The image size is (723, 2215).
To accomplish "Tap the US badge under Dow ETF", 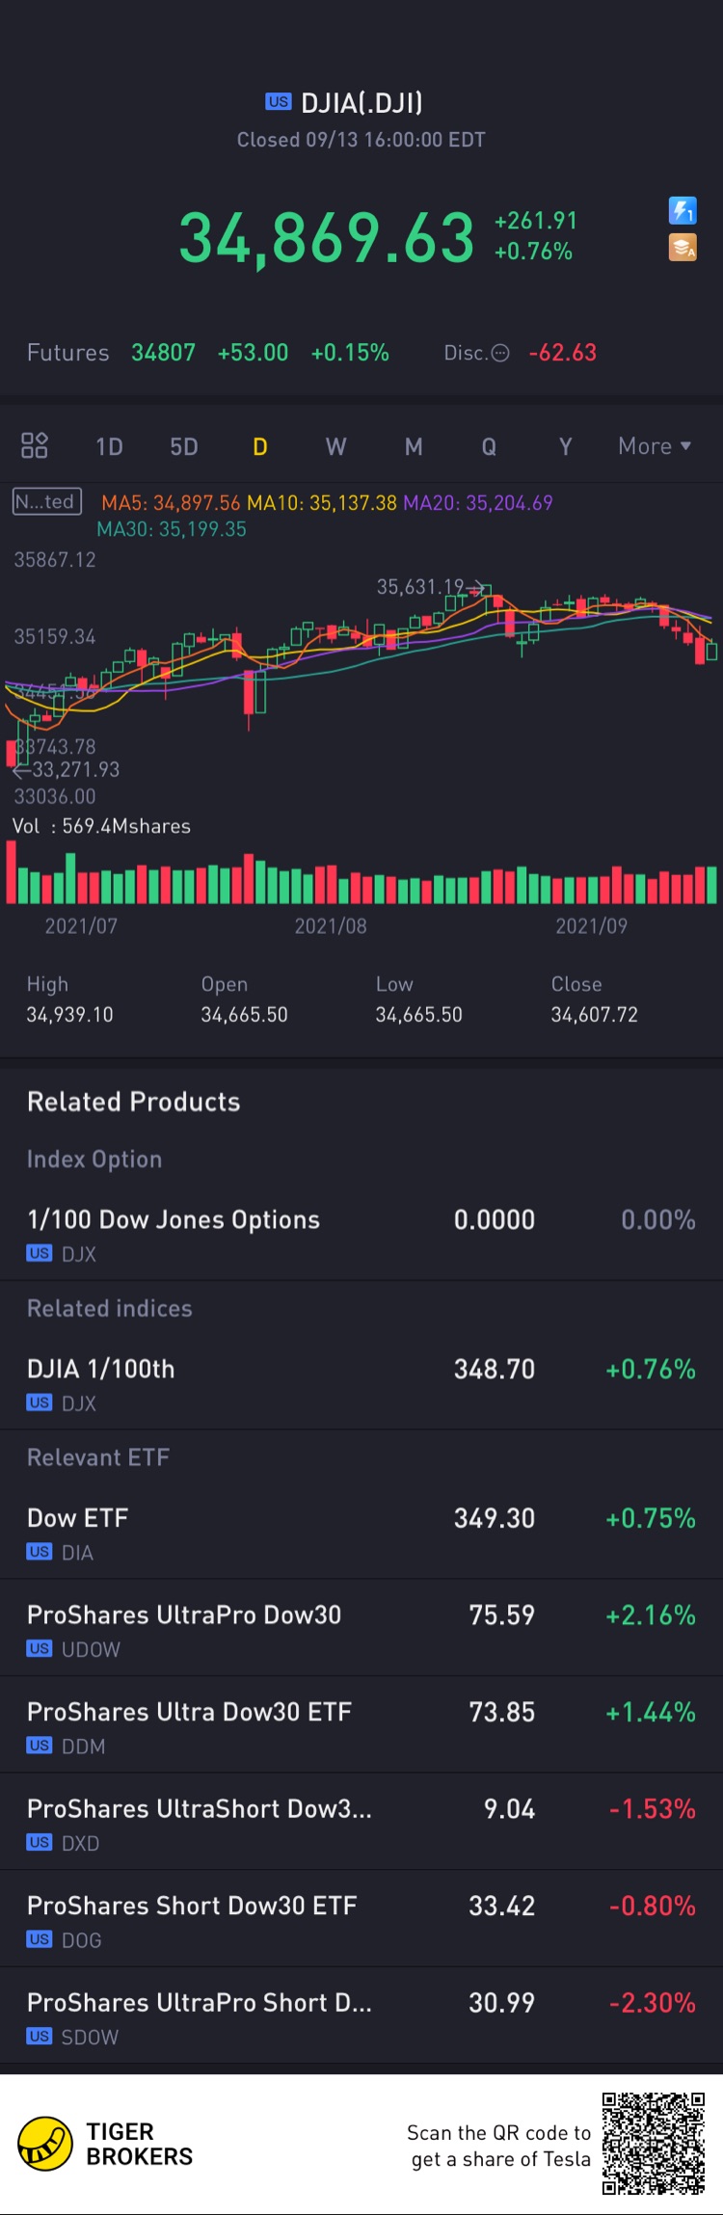I will click(40, 1552).
